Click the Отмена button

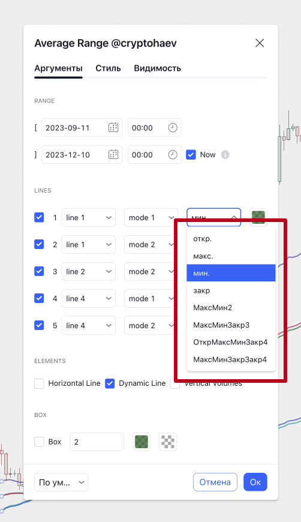[x=215, y=482]
